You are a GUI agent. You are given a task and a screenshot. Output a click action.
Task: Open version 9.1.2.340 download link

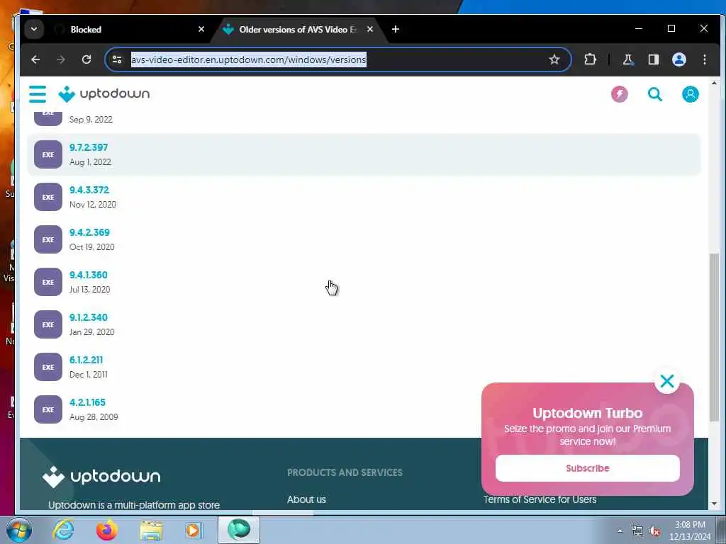[x=89, y=318]
